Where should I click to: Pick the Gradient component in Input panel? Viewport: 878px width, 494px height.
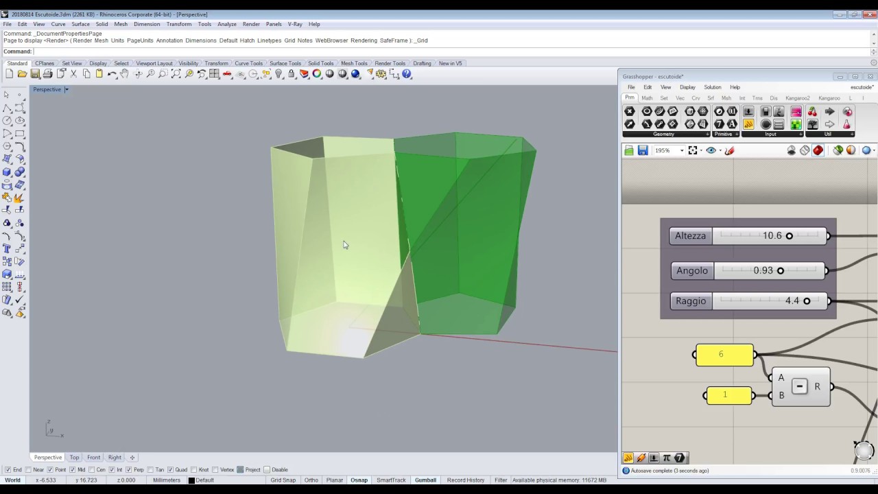tap(796, 111)
